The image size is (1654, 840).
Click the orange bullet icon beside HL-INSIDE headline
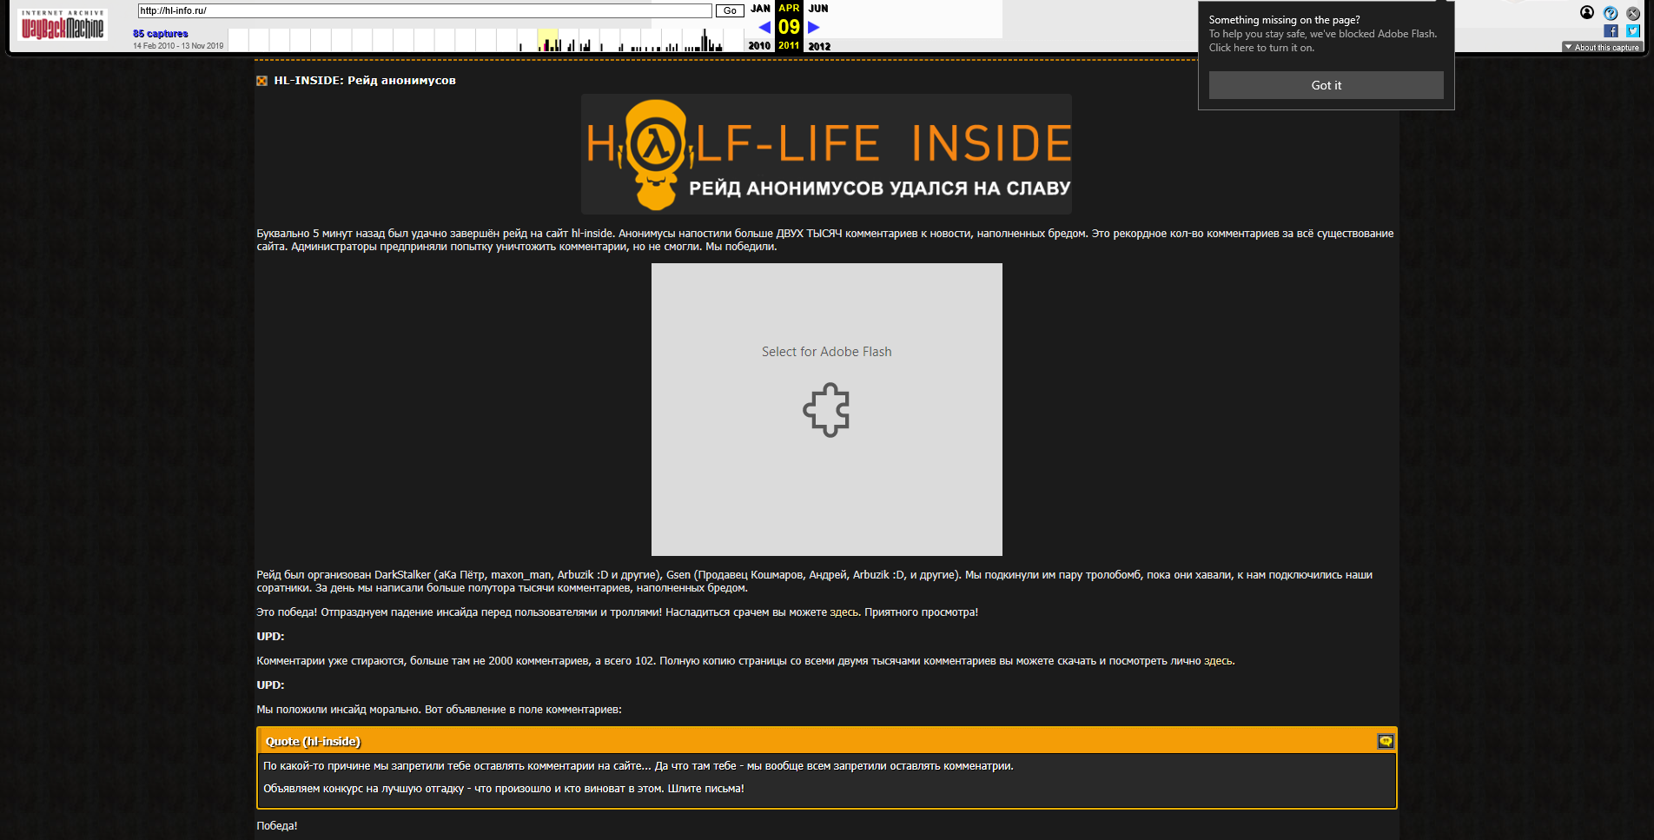261,81
